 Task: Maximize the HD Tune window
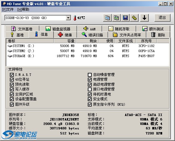(165, 4)
